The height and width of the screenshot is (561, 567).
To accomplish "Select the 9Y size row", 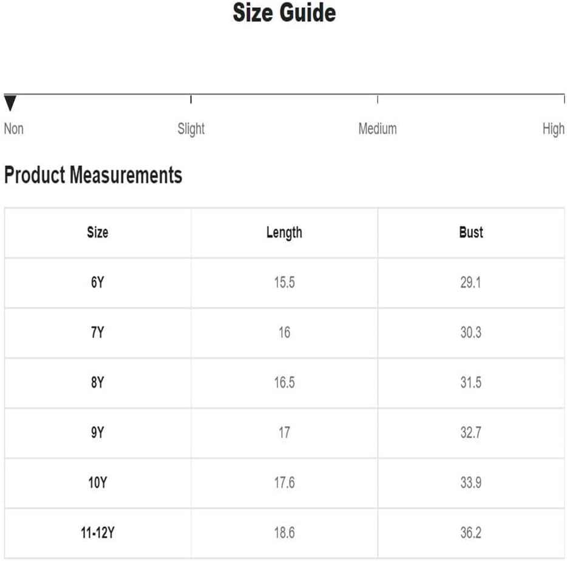I will click(x=98, y=433).
